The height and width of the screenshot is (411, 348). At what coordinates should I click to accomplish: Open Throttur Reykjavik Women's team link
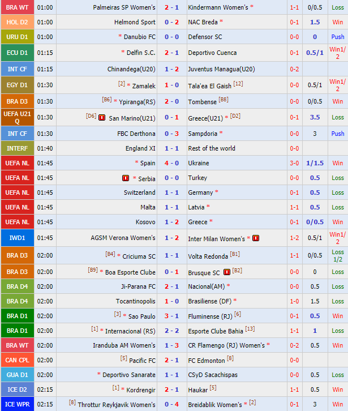(x=117, y=405)
